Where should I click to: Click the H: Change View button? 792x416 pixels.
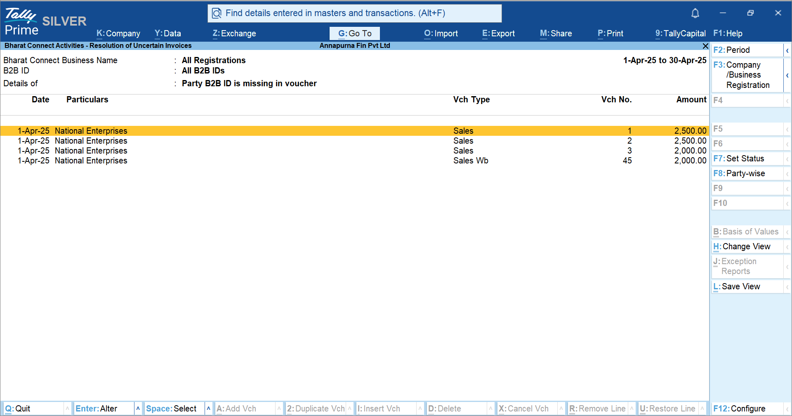747,246
